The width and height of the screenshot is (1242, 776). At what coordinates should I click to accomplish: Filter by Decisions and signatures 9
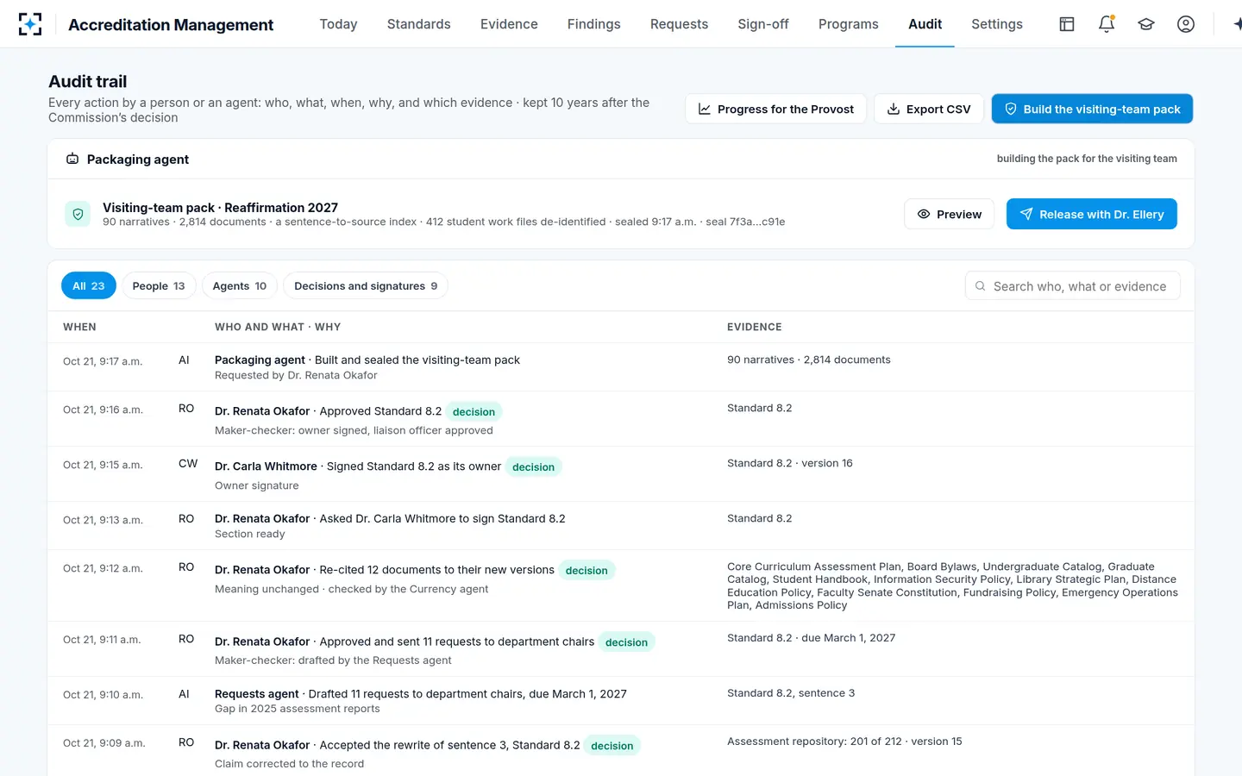[x=366, y=285]
